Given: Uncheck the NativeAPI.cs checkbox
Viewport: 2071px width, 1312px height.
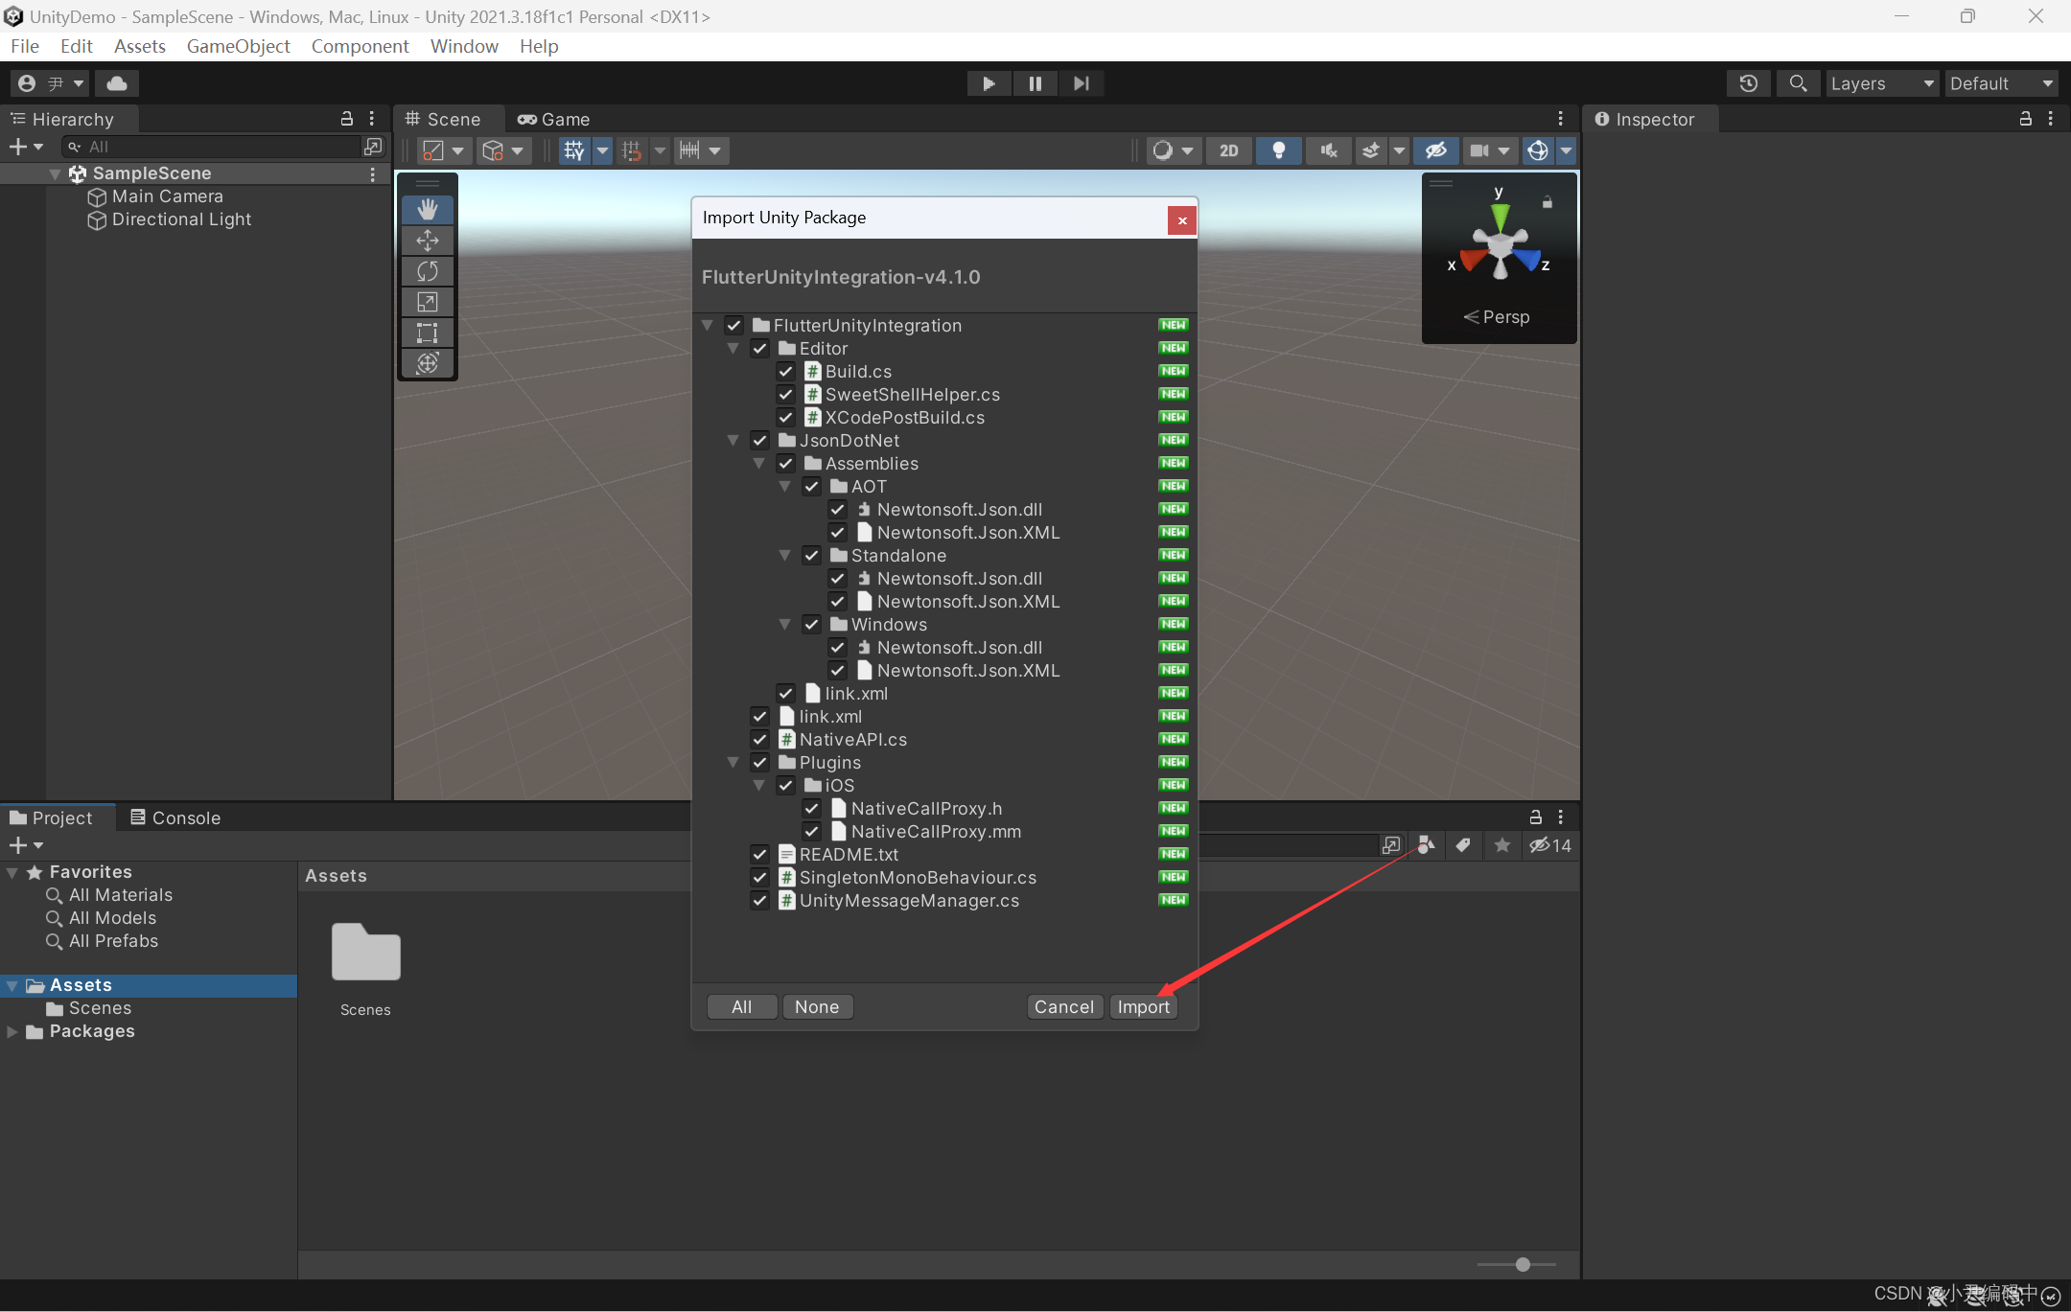Looking at the screenshot, I should point(760,740).
